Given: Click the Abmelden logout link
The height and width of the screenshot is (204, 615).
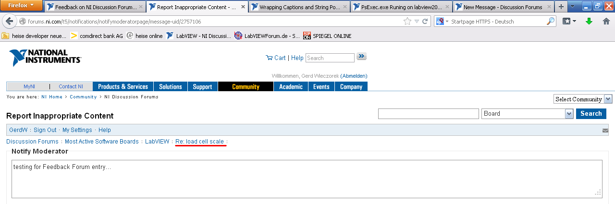Looking at the screenshot, I should tap(354, 76).
